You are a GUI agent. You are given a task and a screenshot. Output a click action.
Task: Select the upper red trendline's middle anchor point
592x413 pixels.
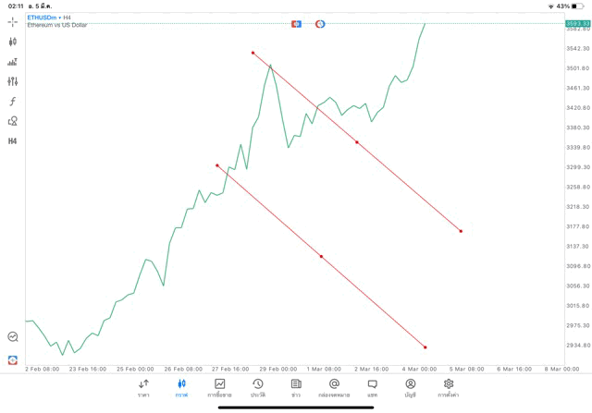[x=356, y=142]
